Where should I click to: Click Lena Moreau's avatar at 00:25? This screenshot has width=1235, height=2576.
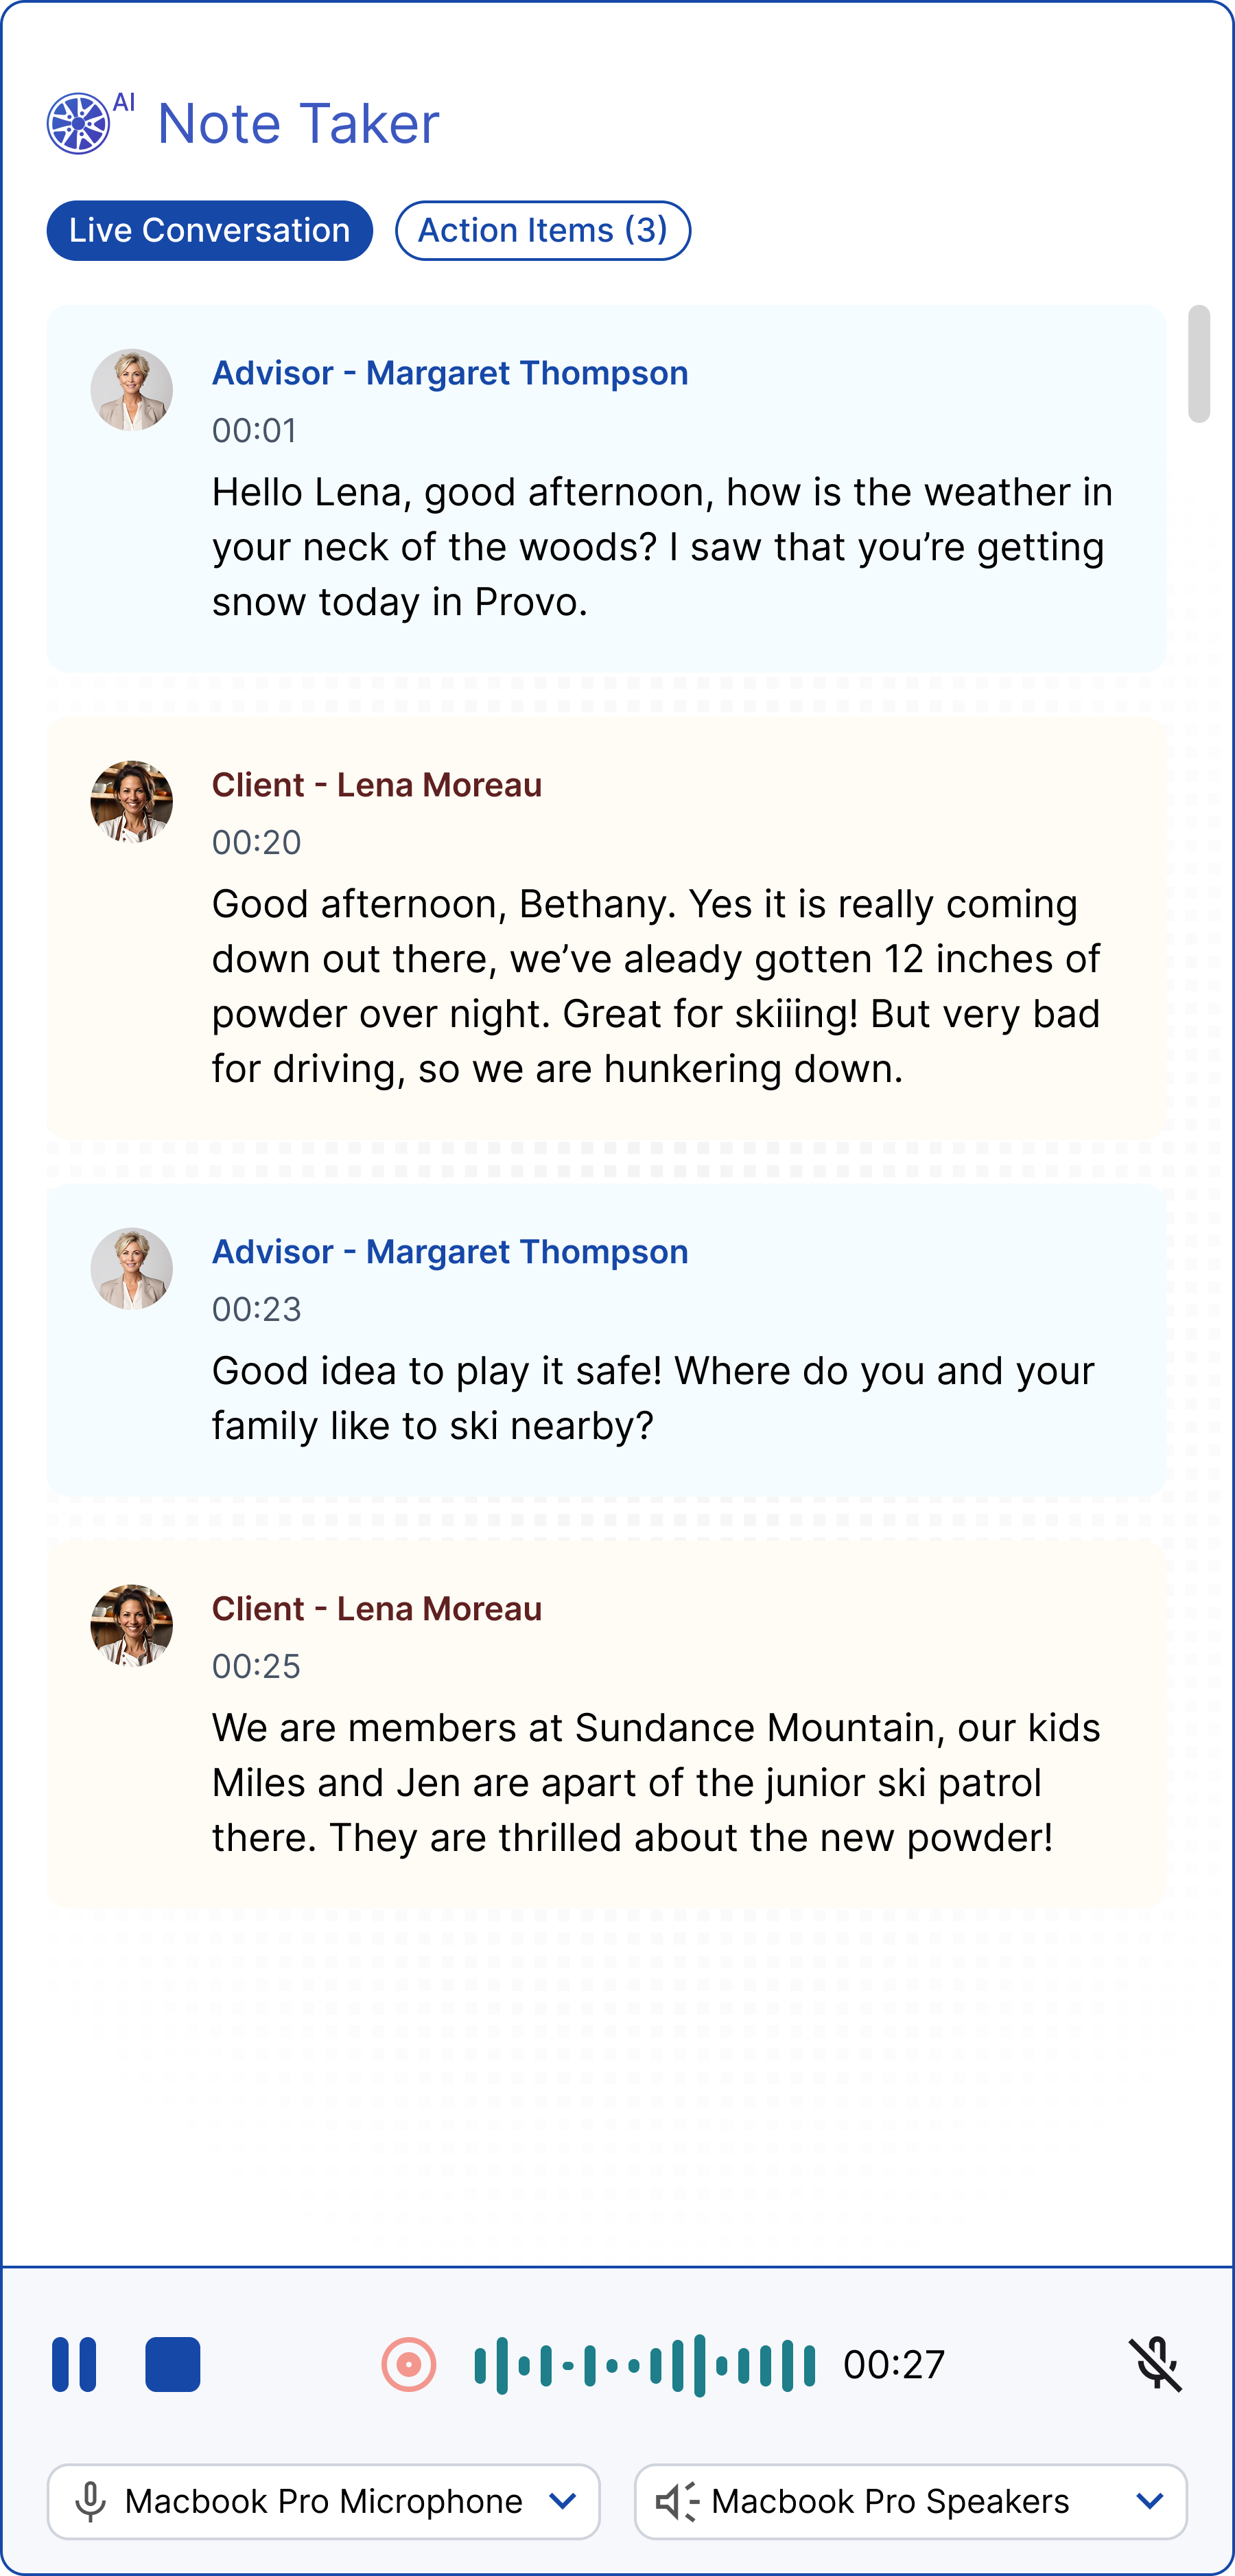click(x=132, y=1626)
